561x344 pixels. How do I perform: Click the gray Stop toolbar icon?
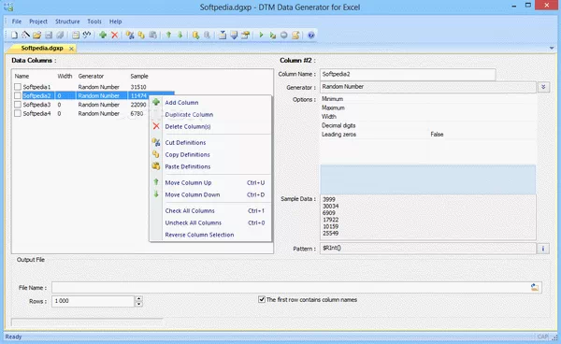click(284, 35)
